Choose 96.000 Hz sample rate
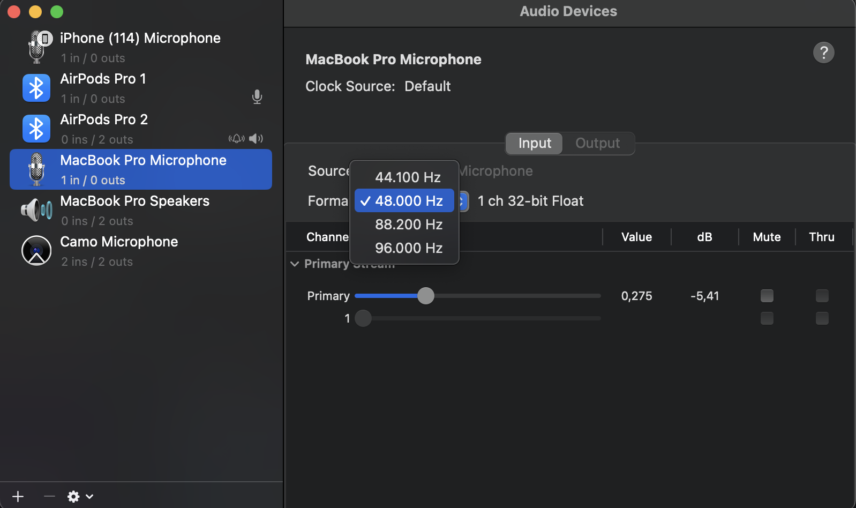Viewport: 856px width, 508px height. 404,248
